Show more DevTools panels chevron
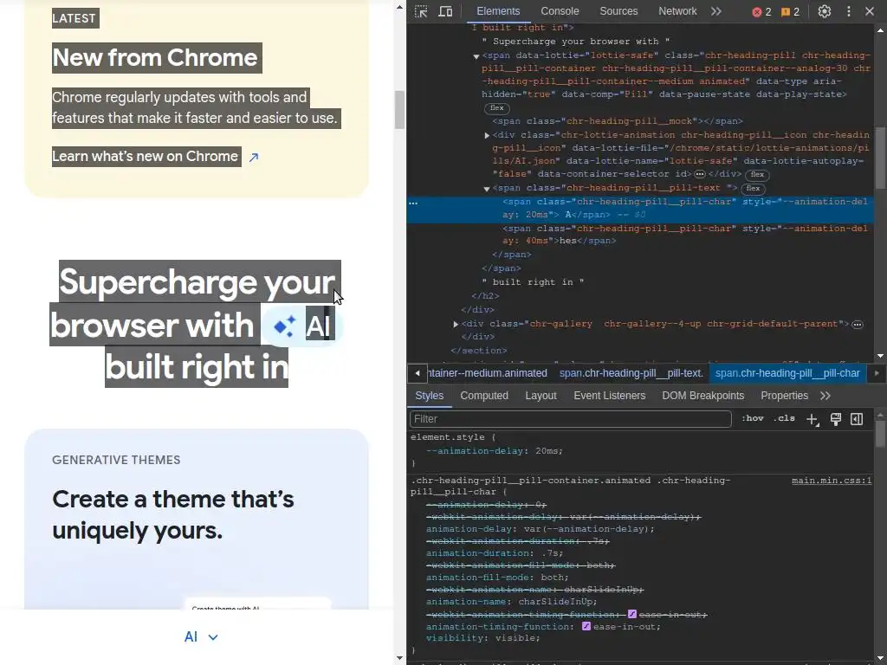The image size is (887, 665). coord(716,11)
